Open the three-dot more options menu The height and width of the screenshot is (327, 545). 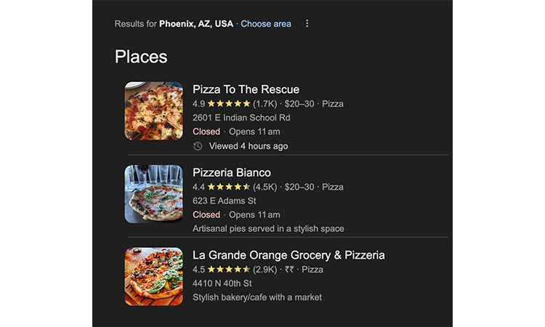coord(307,24)
